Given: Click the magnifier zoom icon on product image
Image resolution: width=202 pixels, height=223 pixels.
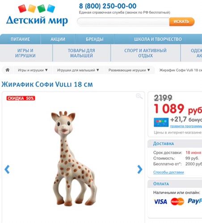Looking at the screenshot, I should pos(139,96).
